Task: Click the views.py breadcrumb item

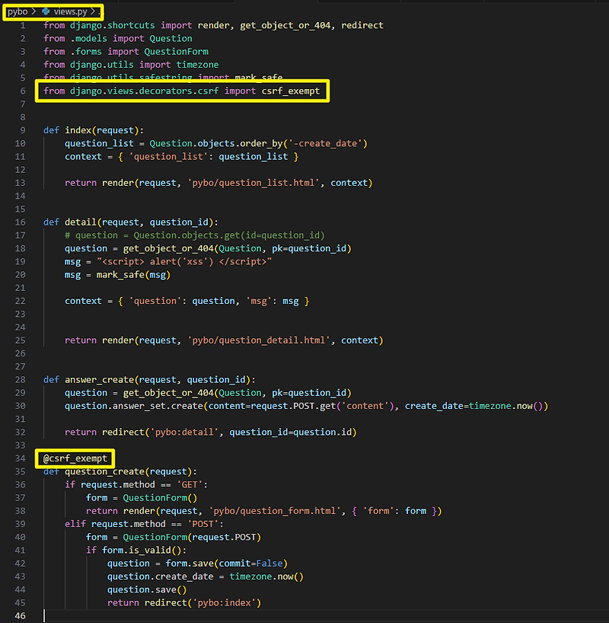Action: point(70,11)
